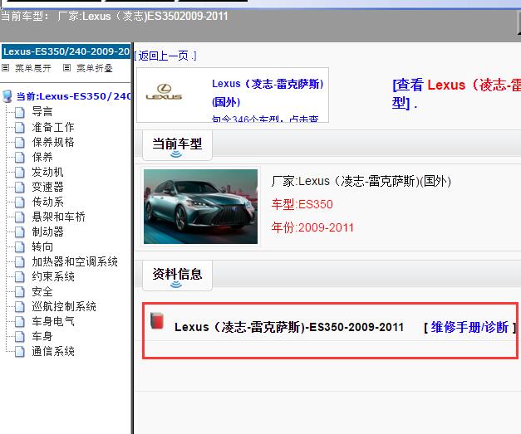Click the page icon next to 加热器和空调系统

click(20, 261)
